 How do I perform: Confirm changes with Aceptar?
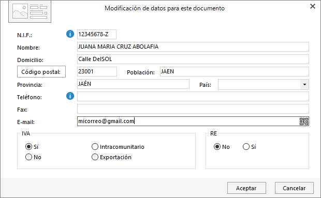pos(246,188)
